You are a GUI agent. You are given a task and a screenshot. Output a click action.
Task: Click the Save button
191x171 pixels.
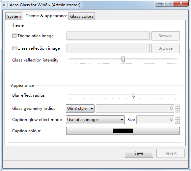[x=139, y=153]
